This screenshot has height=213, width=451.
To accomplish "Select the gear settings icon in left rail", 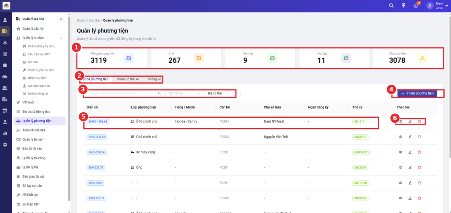I will [x=5, y=145].
